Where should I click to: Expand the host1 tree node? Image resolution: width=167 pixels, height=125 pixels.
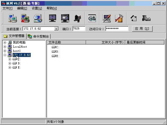5,51
